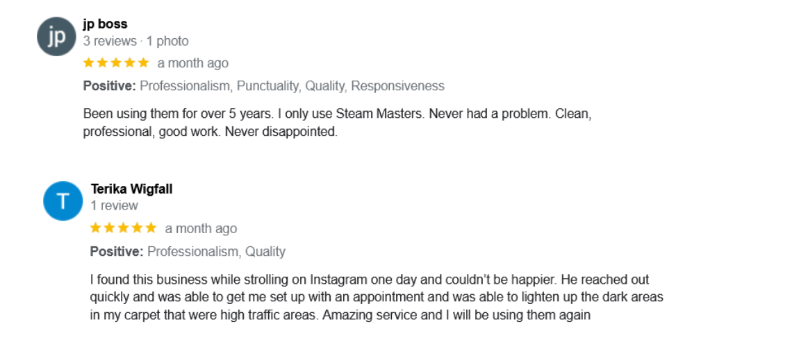Open jp boss reviewer name
The width and height of the screenshot is (808, 349).
coord(105,24)
